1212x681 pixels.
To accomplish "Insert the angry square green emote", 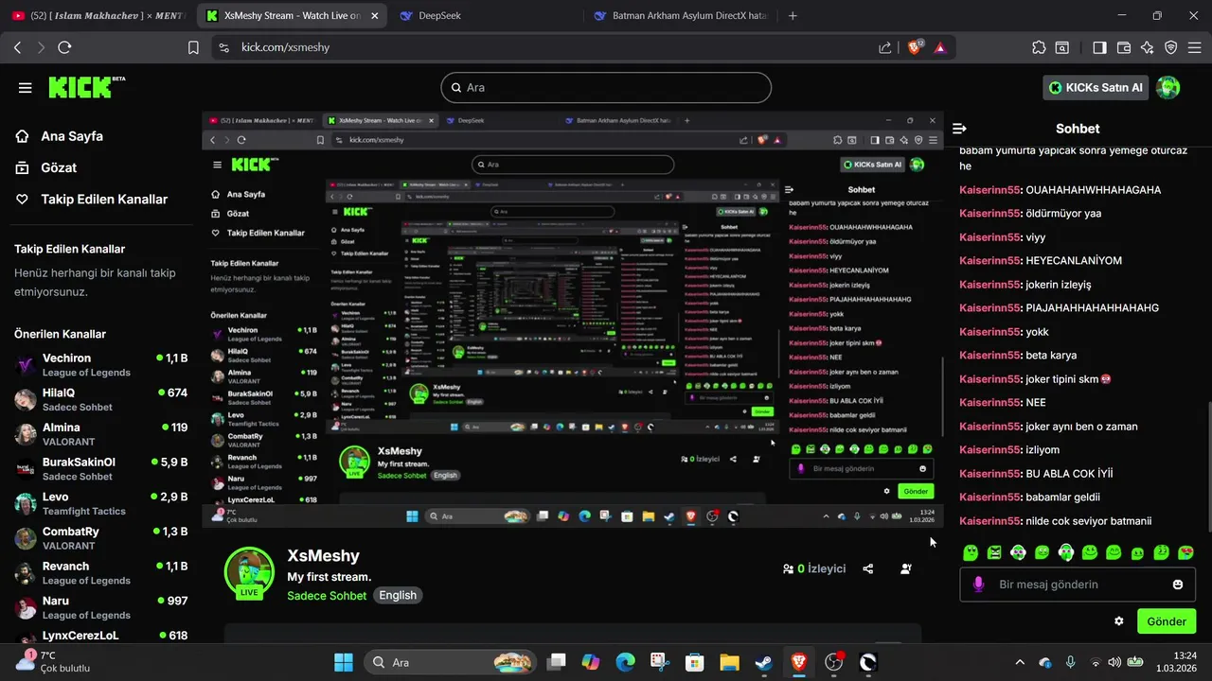I will pyautogui.click(x=994, y=552).
